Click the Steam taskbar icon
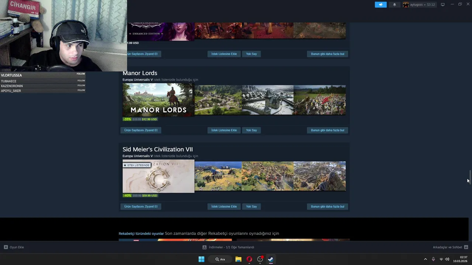 (x=271, y=259)
